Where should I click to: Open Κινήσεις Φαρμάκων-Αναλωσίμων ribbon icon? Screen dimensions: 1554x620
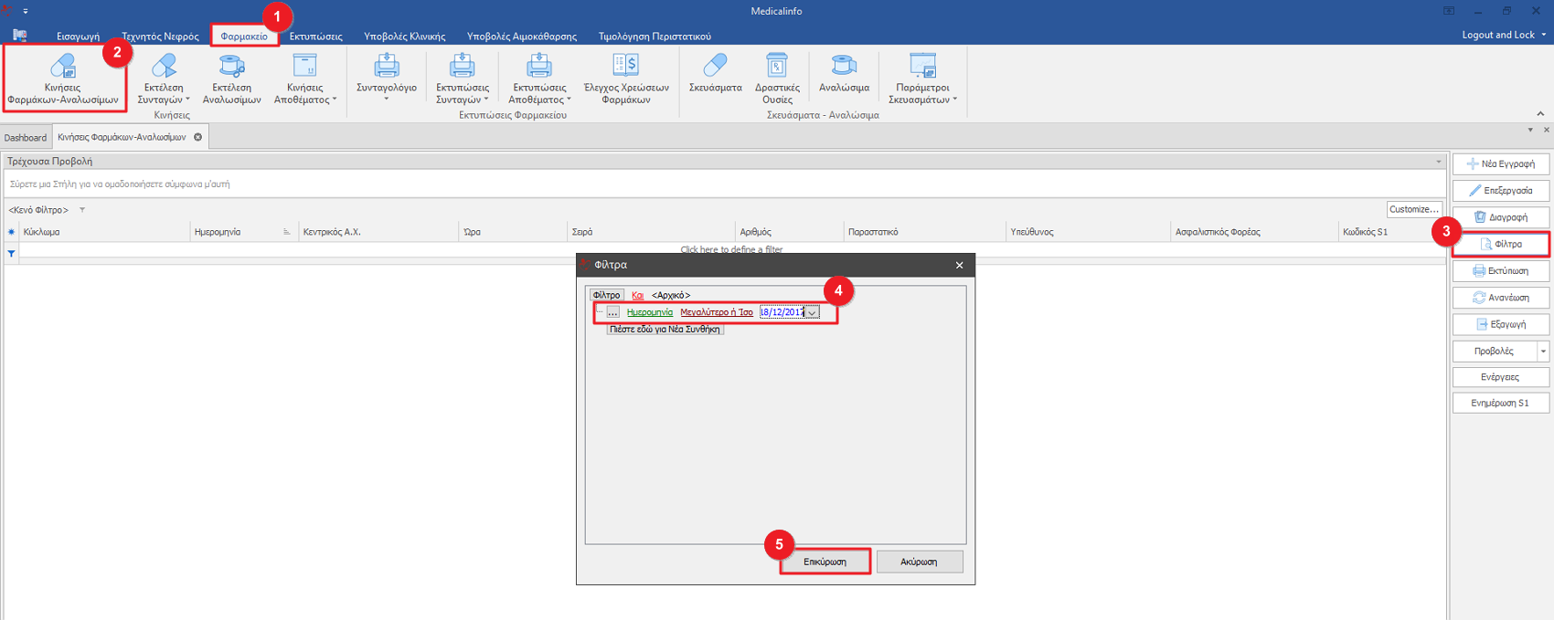coord(62,67)
